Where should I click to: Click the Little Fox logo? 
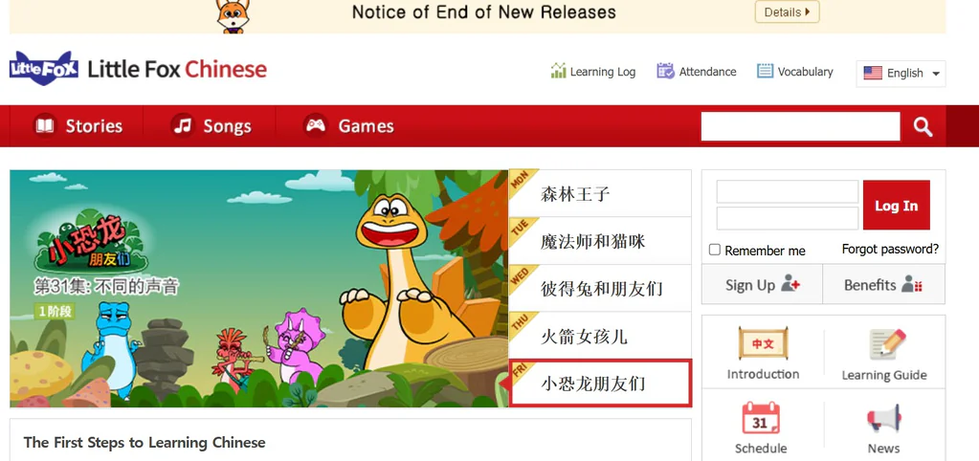click(x=44, y=68)
